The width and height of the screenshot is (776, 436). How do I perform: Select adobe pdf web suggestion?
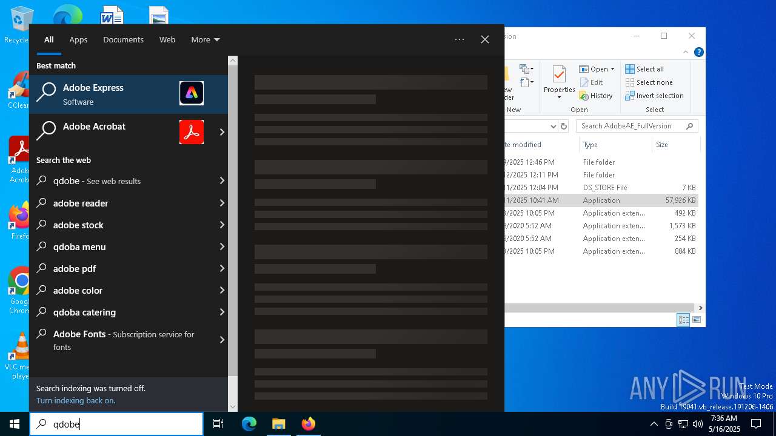coord(129,268)
